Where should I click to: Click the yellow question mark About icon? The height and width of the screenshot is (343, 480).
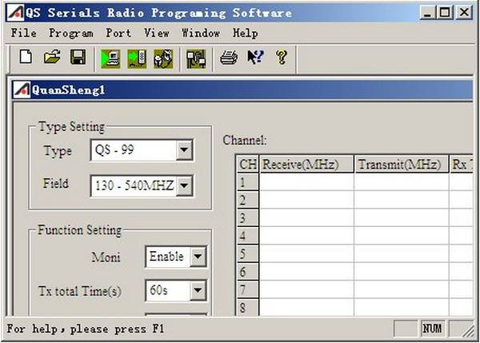pyautogui.click(x=282, y=58)
